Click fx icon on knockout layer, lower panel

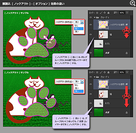click(x=126, y=84)
